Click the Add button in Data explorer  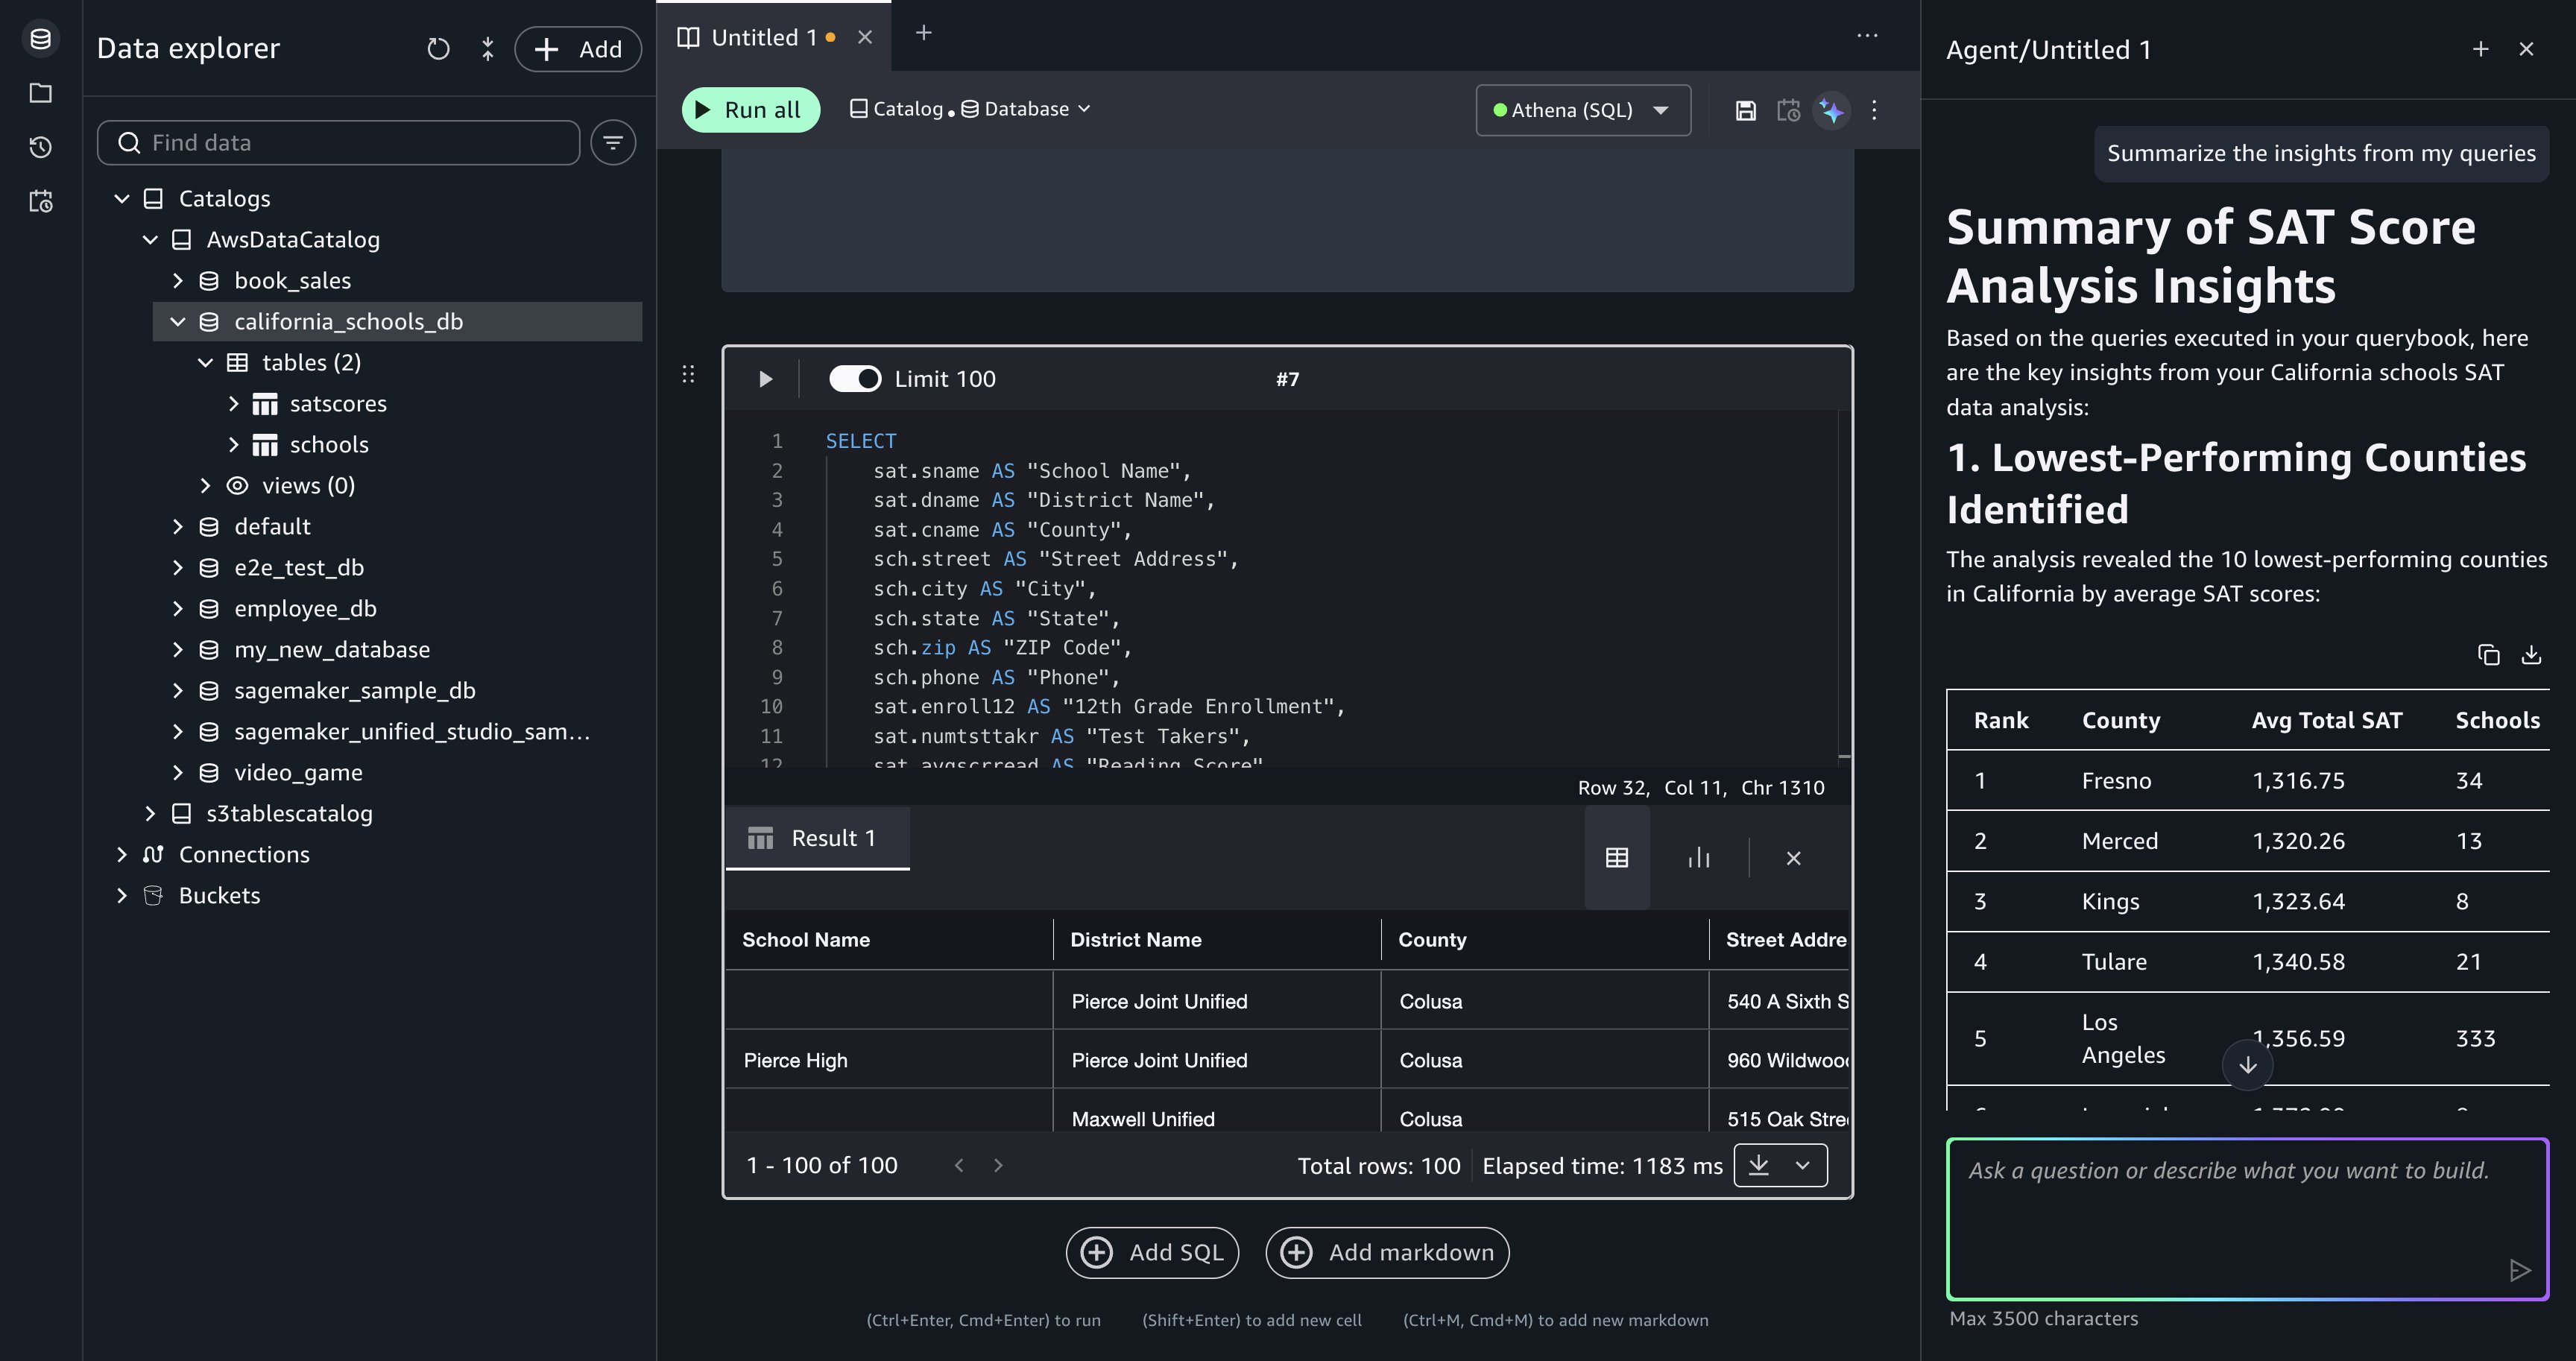pyautogui.click(x=578, y=49)
